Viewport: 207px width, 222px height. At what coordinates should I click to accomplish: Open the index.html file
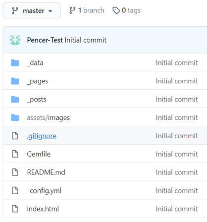[43, 209]
